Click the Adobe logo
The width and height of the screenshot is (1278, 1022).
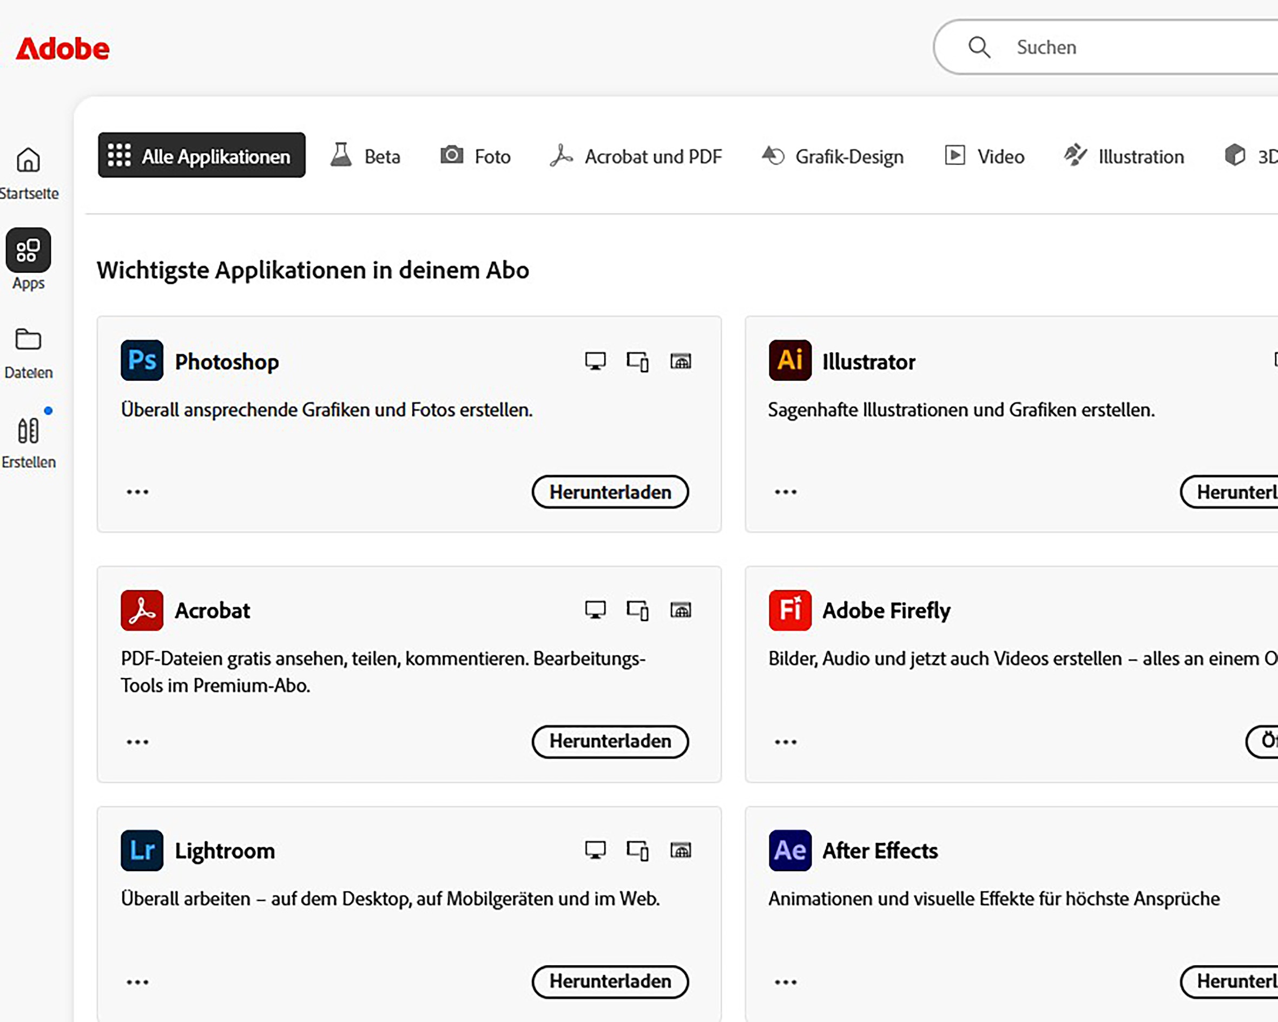click(62, 49)
